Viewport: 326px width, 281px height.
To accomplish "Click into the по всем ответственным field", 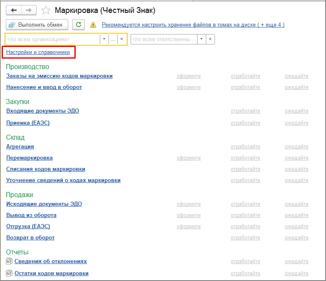I will [164, 39].
